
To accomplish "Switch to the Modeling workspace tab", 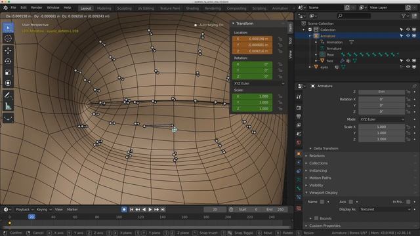I will click(104, 9).
